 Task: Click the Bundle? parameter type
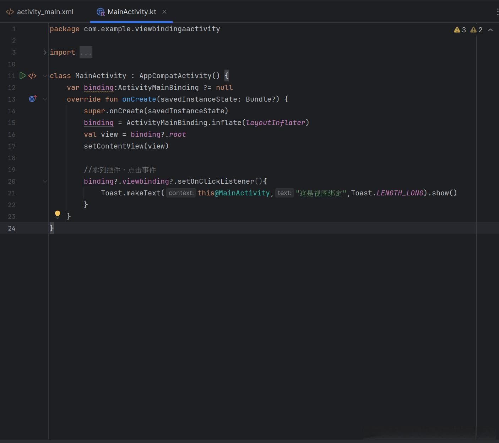click(x=261, y=99)
